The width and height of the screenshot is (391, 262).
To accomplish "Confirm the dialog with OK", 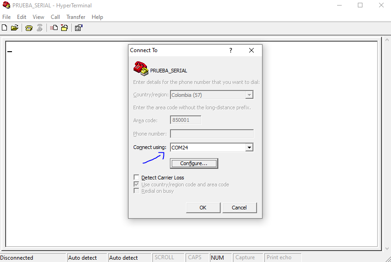I will [x=203, y=208].
